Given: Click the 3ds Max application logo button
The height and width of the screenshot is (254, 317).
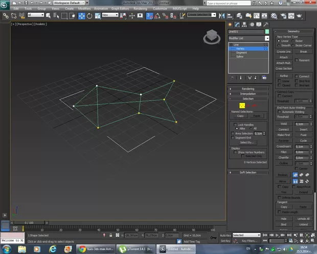Looking at the screenshot, I should tap(5, 4).
